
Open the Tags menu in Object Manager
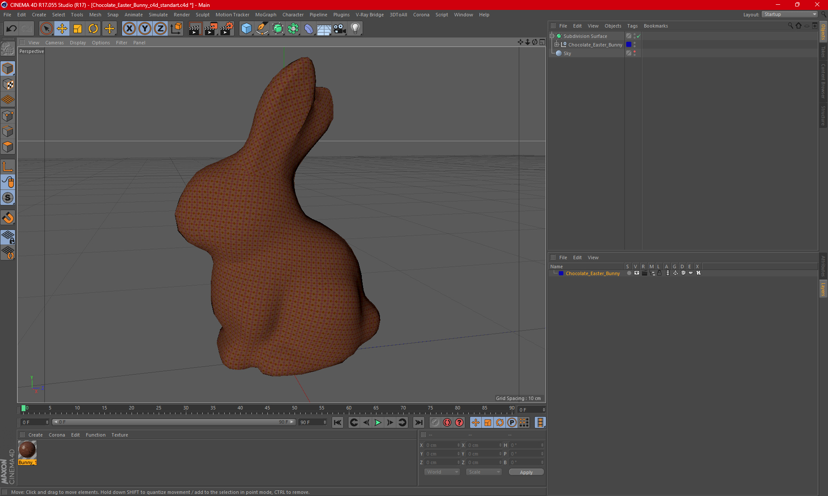pos(632,26)
